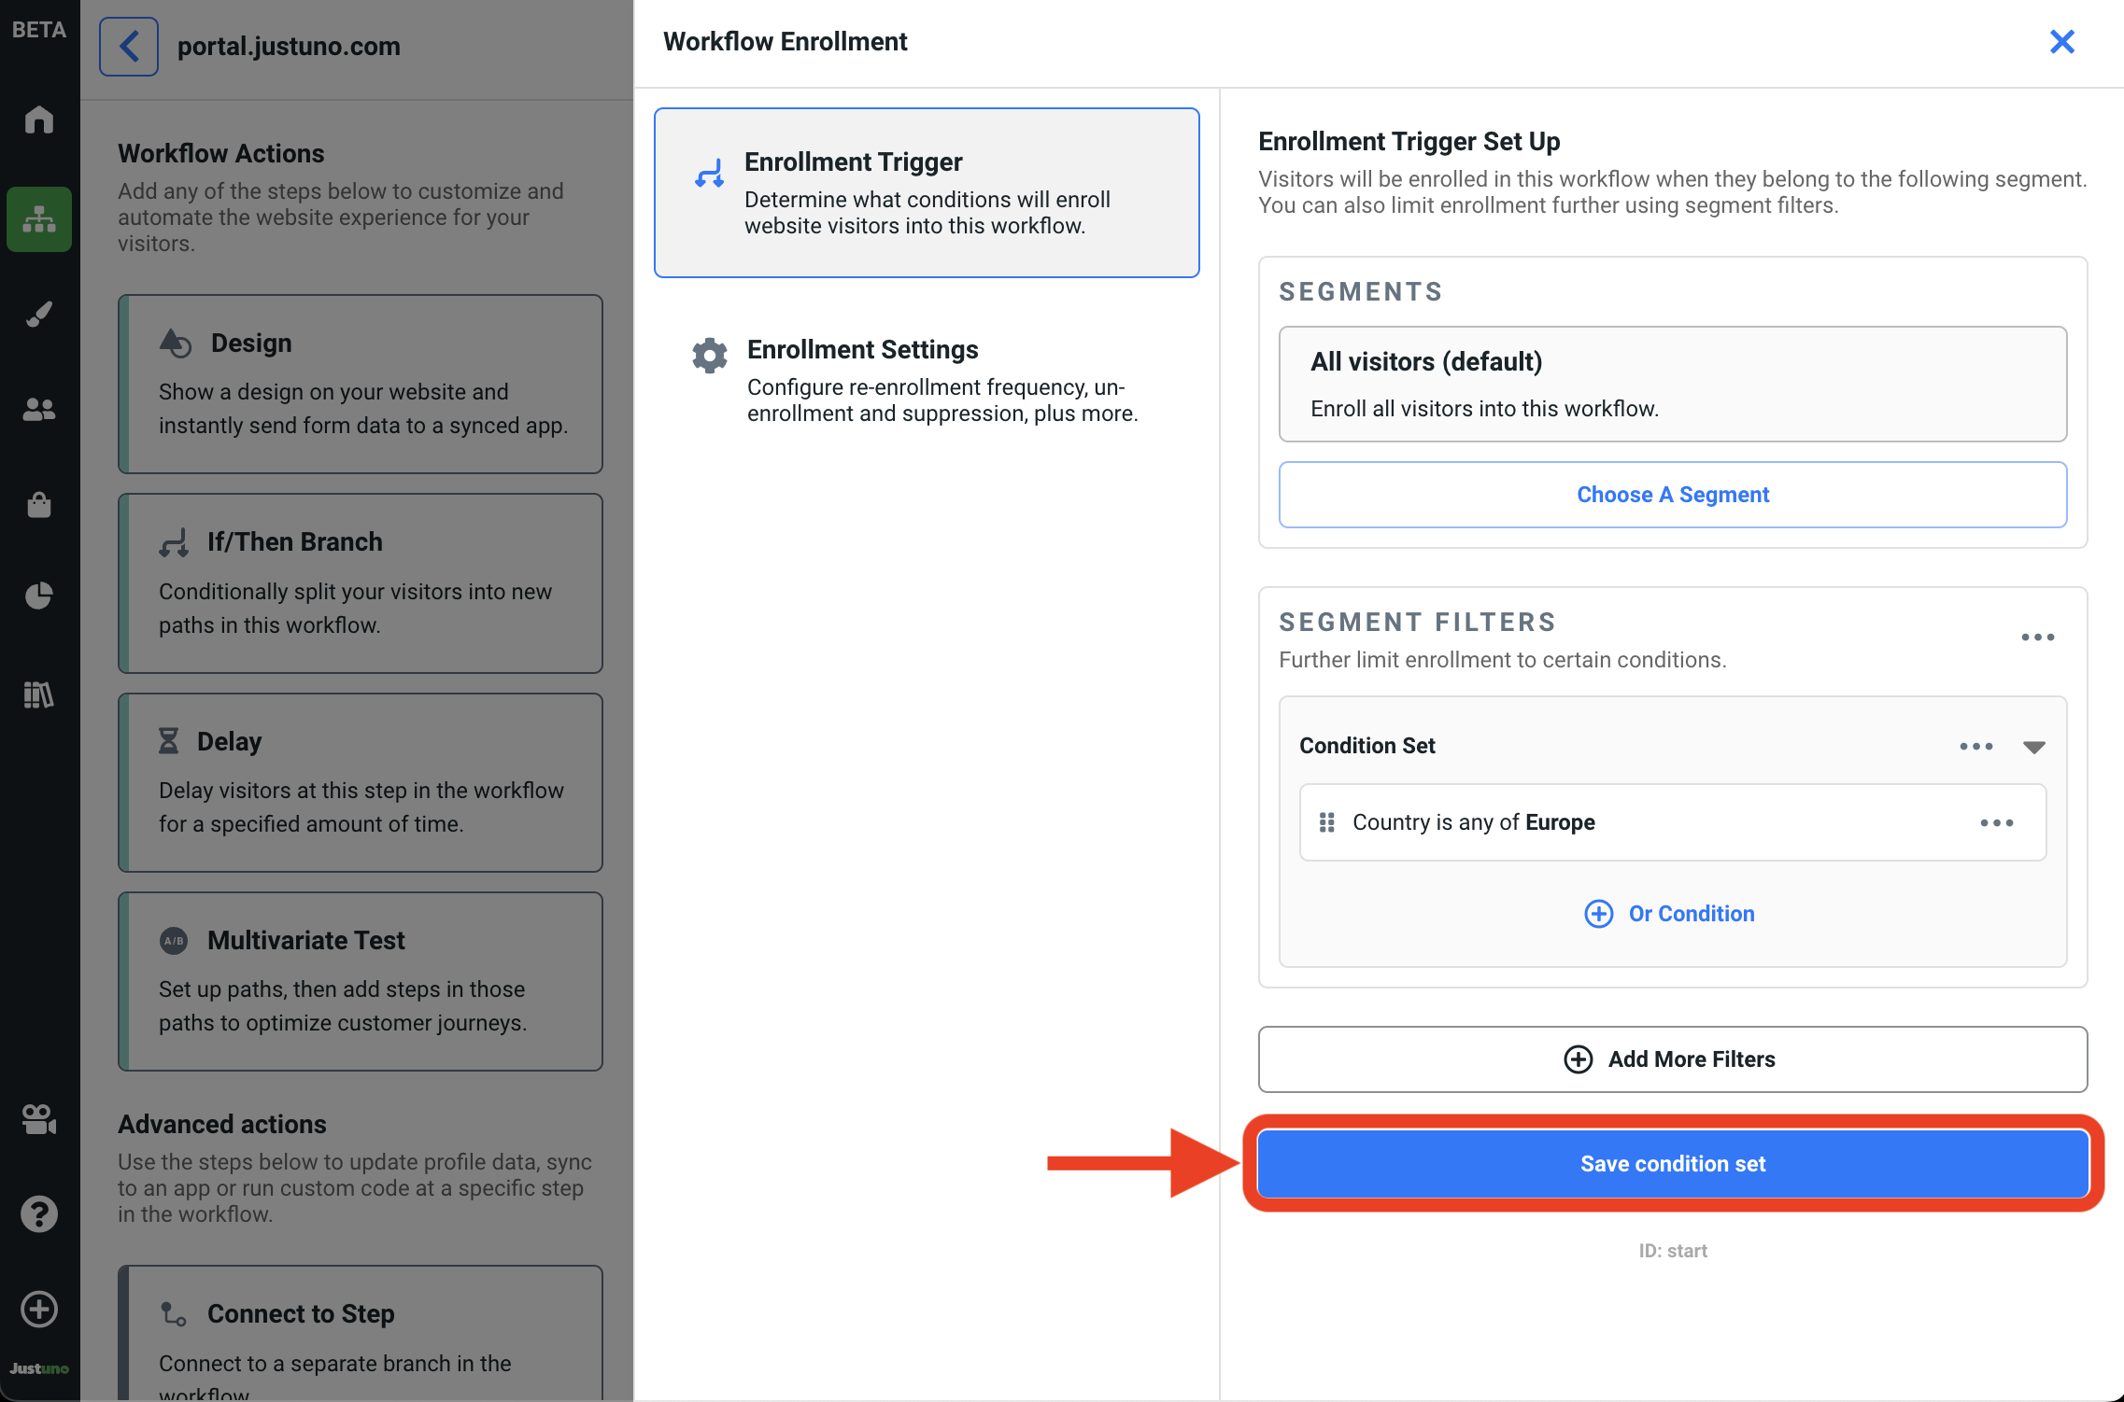Click Choose A Segment button
This screenshot has width=2124, height=1402.
1672,495
